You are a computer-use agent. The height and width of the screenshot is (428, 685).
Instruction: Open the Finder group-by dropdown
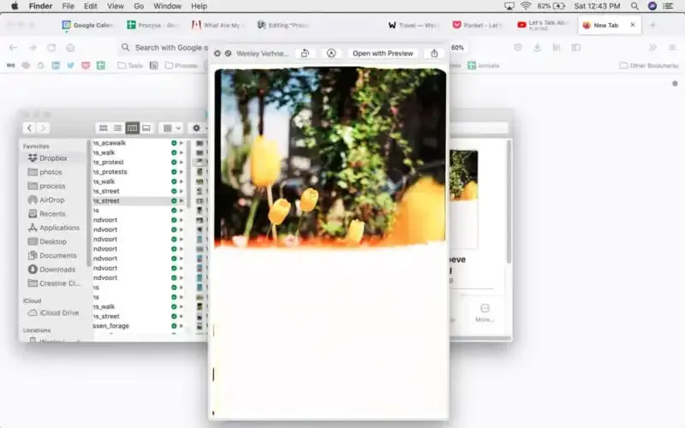click(x=170, y=128)
